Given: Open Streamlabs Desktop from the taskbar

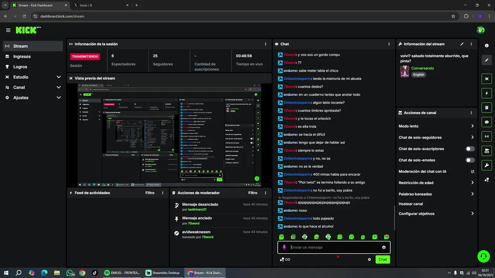Looking at the screenshot, I should 163,273.
